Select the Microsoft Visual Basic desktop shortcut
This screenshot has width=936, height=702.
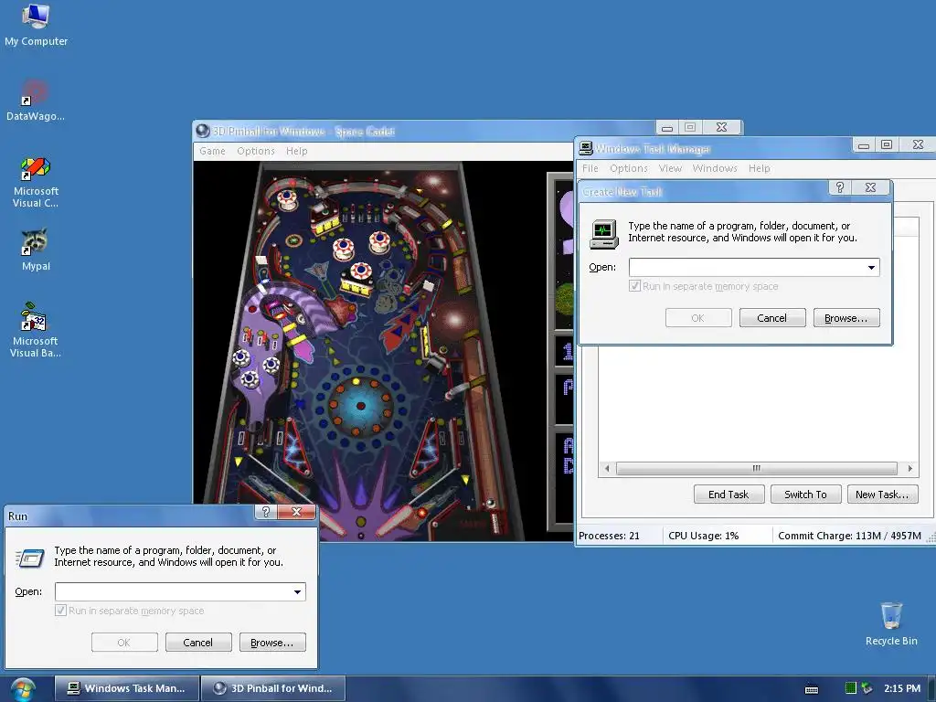36,330
